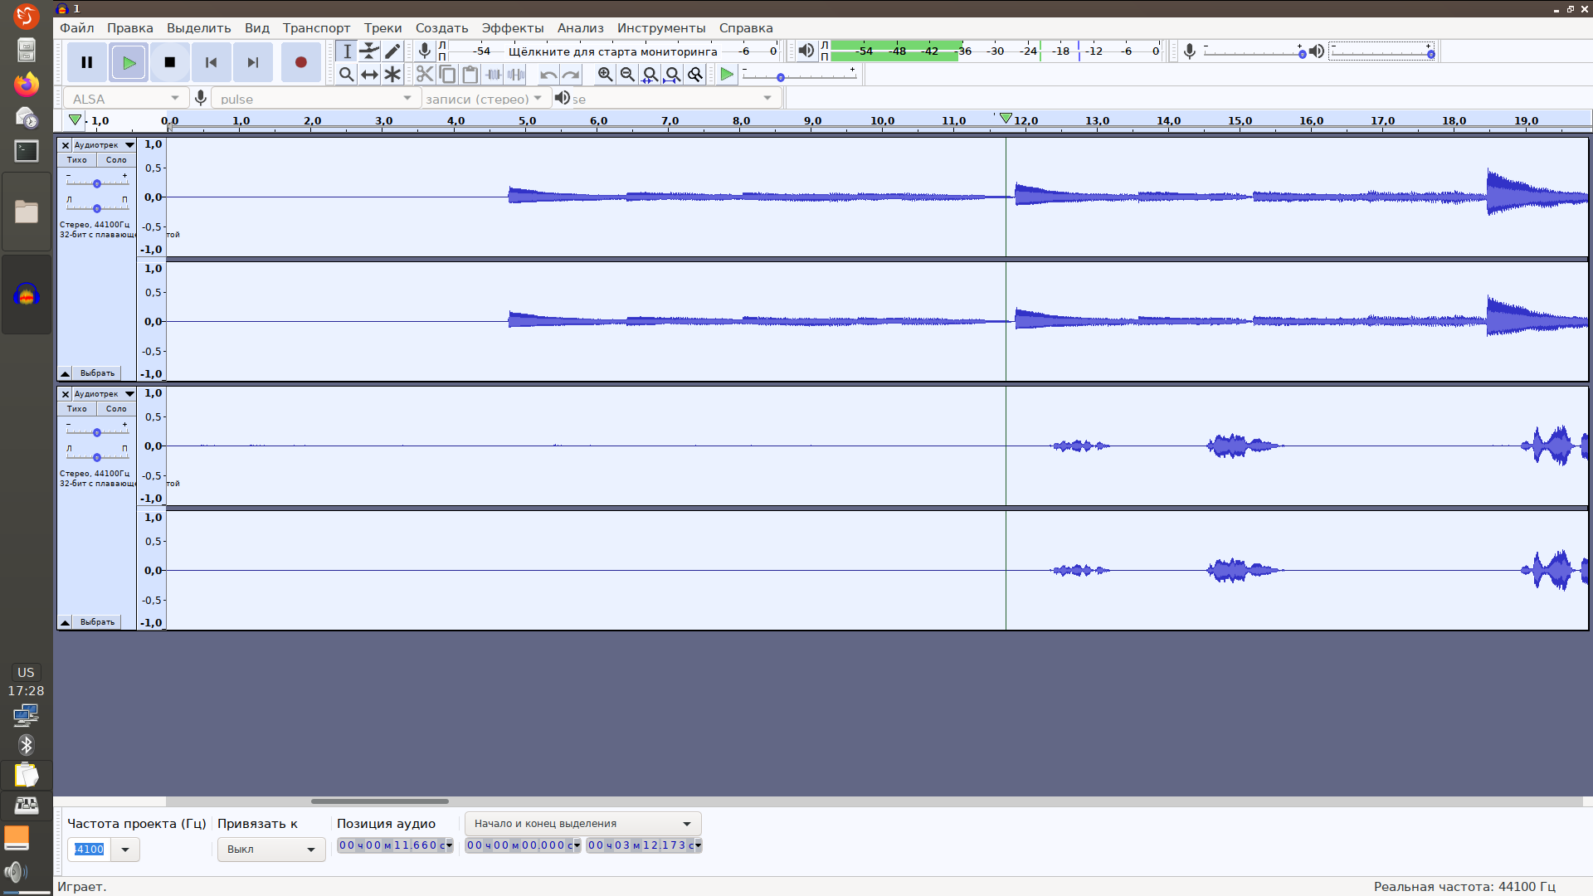The width and height of the screenshot is (1593, 896).
Task: Open second track Аудиотрек dropdown menu
Action: (x=105, y=394)
